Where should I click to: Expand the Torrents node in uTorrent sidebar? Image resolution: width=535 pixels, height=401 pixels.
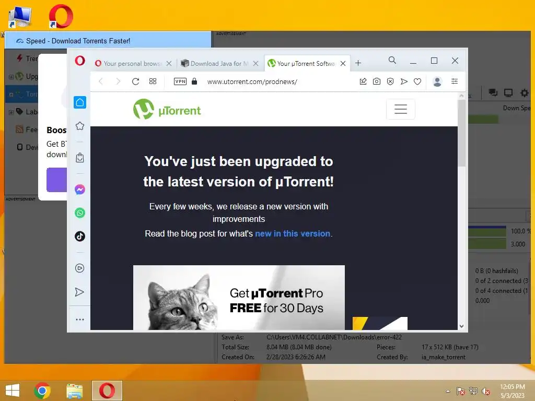tap(11, 95)
